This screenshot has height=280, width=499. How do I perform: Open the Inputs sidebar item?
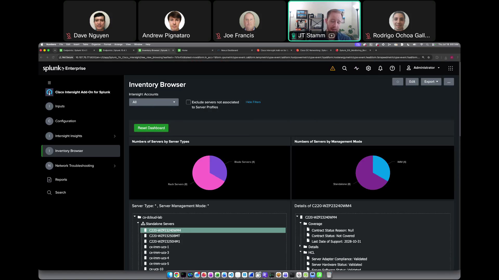(81, 106)
